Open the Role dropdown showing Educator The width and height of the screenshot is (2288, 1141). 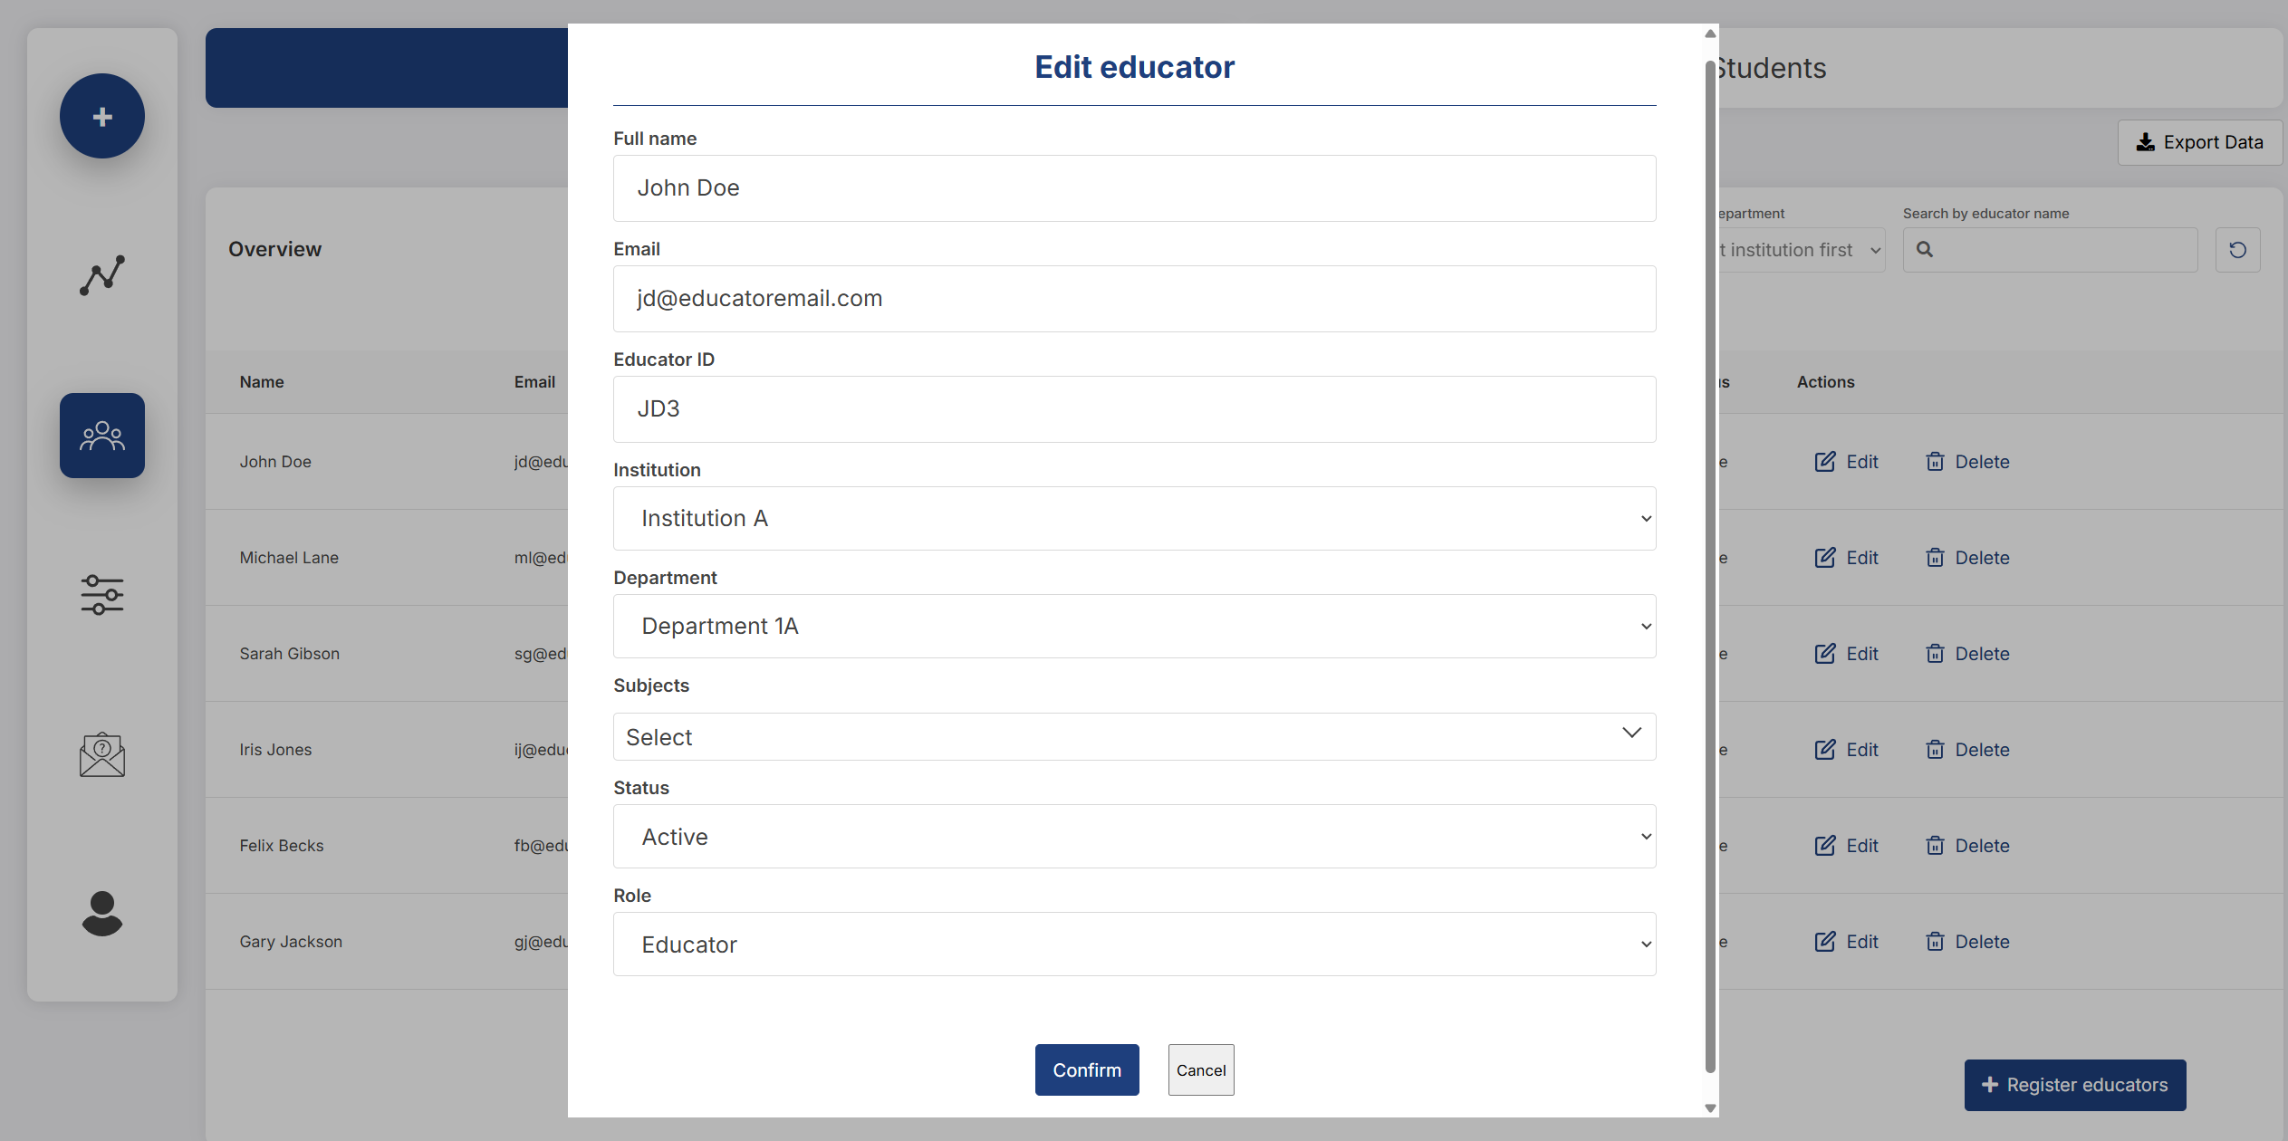[1134, 944]
